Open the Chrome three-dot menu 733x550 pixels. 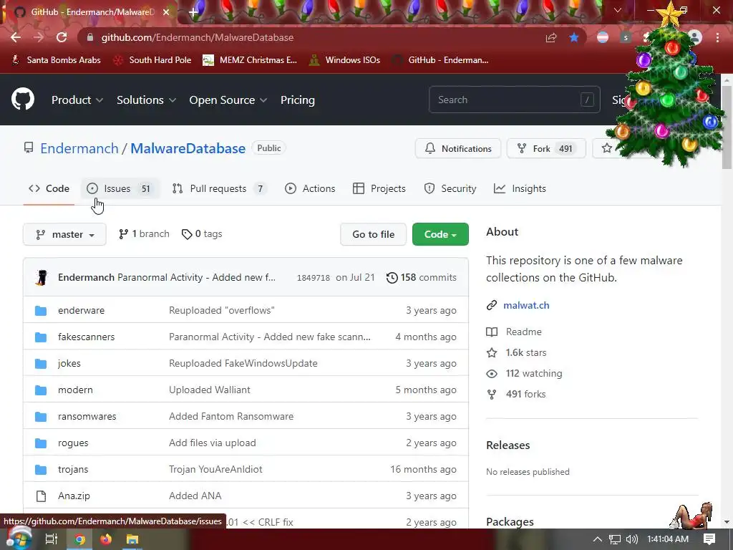[x=717, y=37]
